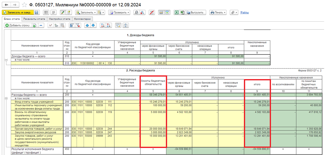Toggle the yellow rows highlight icon
Screen dimensions: 325x155
pyautogui.click(x=161, y=12)
